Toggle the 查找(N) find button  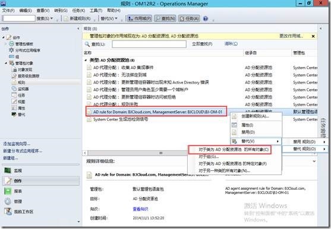pos(165,19)
